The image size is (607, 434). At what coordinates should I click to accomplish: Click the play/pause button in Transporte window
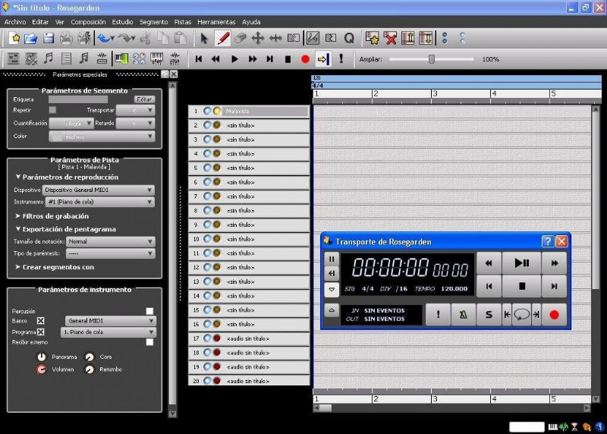[x=521, y=263]
